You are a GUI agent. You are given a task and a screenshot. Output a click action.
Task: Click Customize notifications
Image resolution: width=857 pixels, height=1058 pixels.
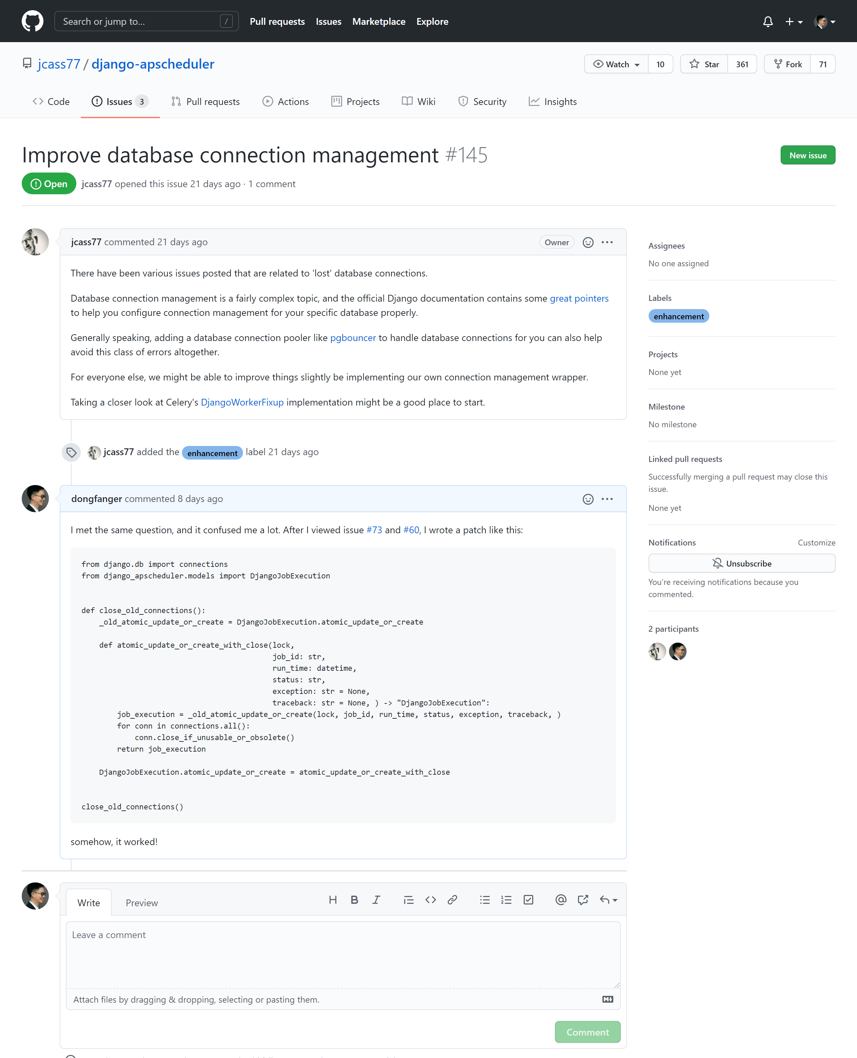click(x=817, y=542)
